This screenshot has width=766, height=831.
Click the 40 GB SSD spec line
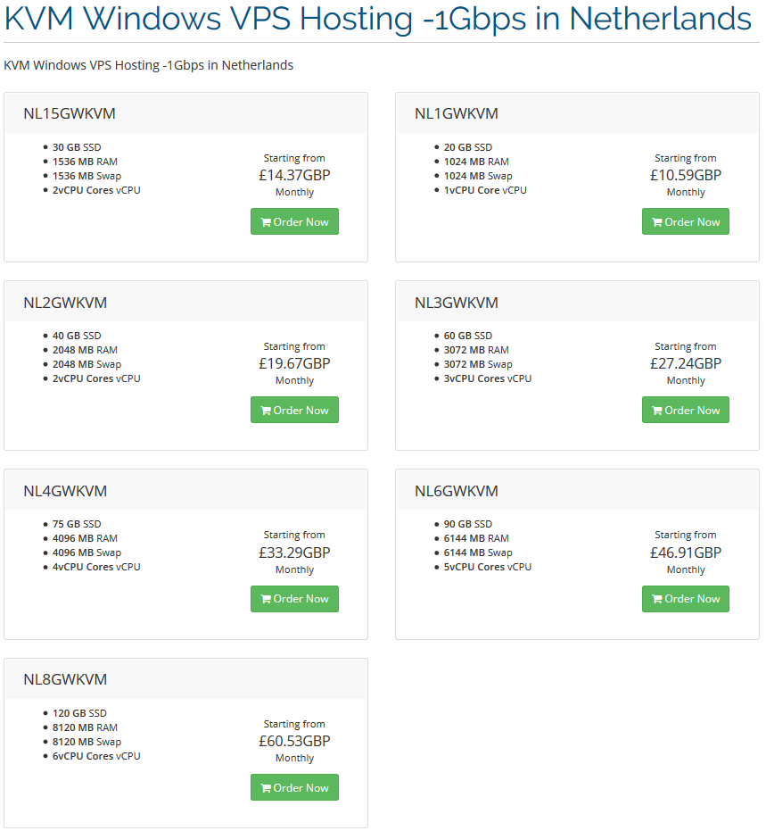[77, 336]
